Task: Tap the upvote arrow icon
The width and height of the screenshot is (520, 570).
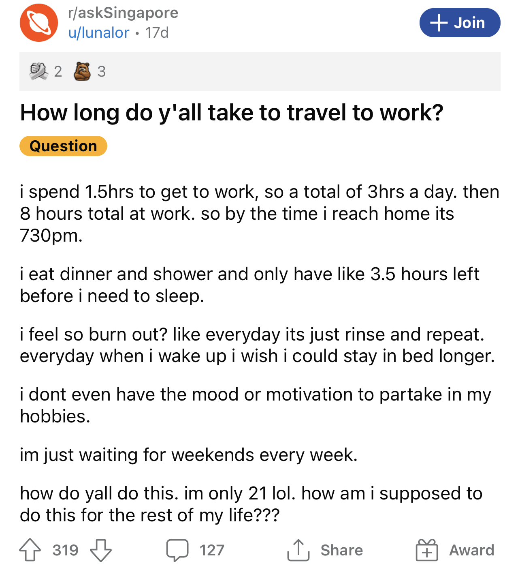Action: click(x=30, y=550)
